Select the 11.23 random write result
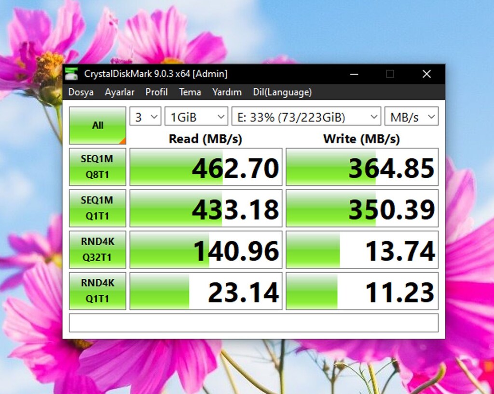The image size is (494, 394). [362, 291]
